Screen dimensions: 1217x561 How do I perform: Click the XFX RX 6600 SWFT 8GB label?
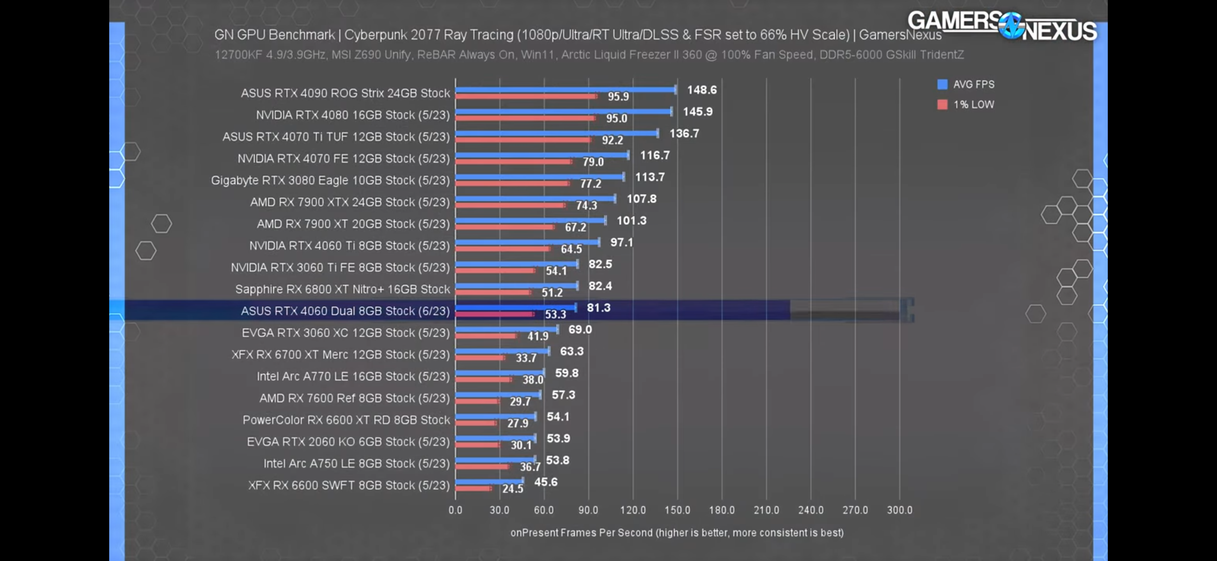pyautogui.click(x=349, y=485)
